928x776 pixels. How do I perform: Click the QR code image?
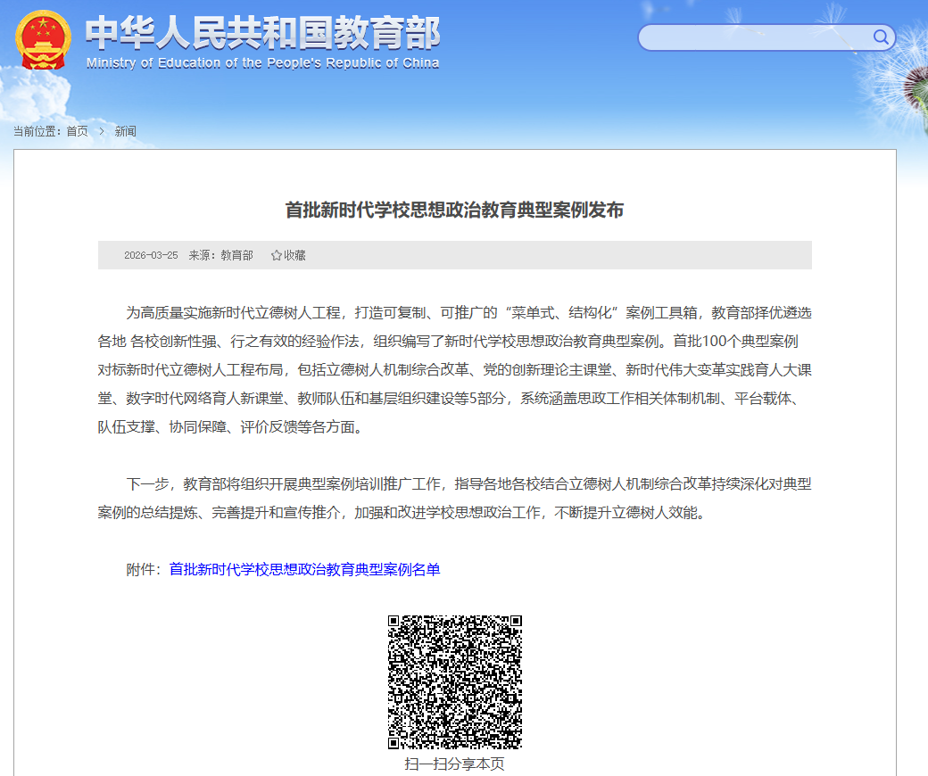(x=454, y=682)
